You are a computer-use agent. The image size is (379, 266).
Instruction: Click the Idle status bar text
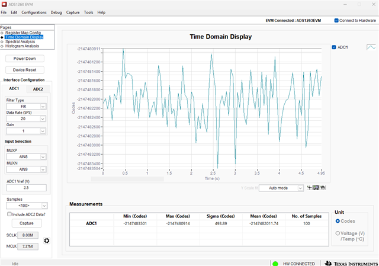coord(15,264)
